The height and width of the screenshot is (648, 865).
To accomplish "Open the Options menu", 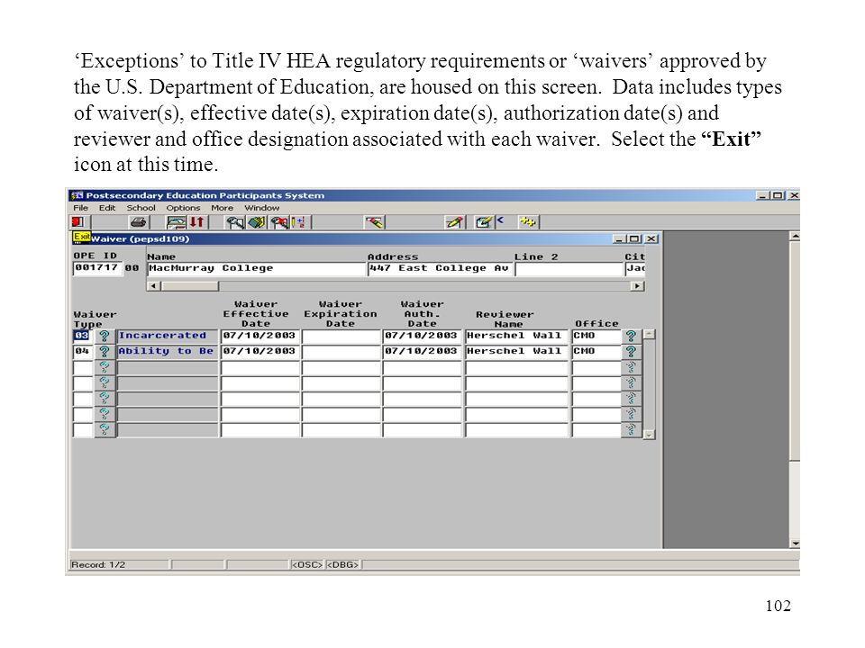I will click(183, 208).
